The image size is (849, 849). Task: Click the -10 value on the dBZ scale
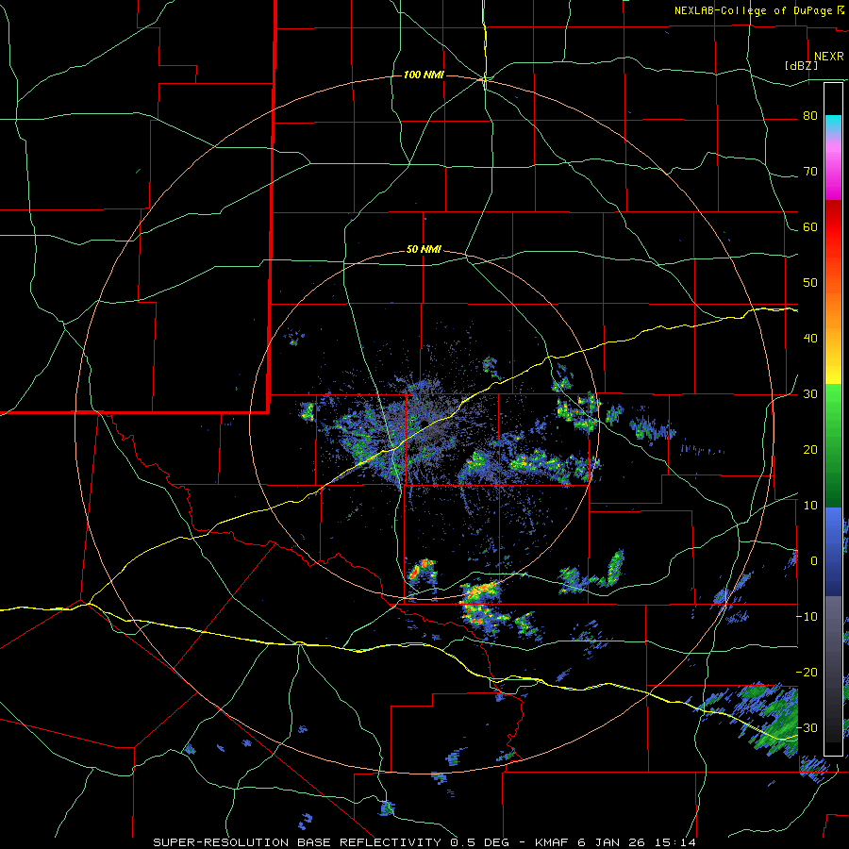[807, 617]
